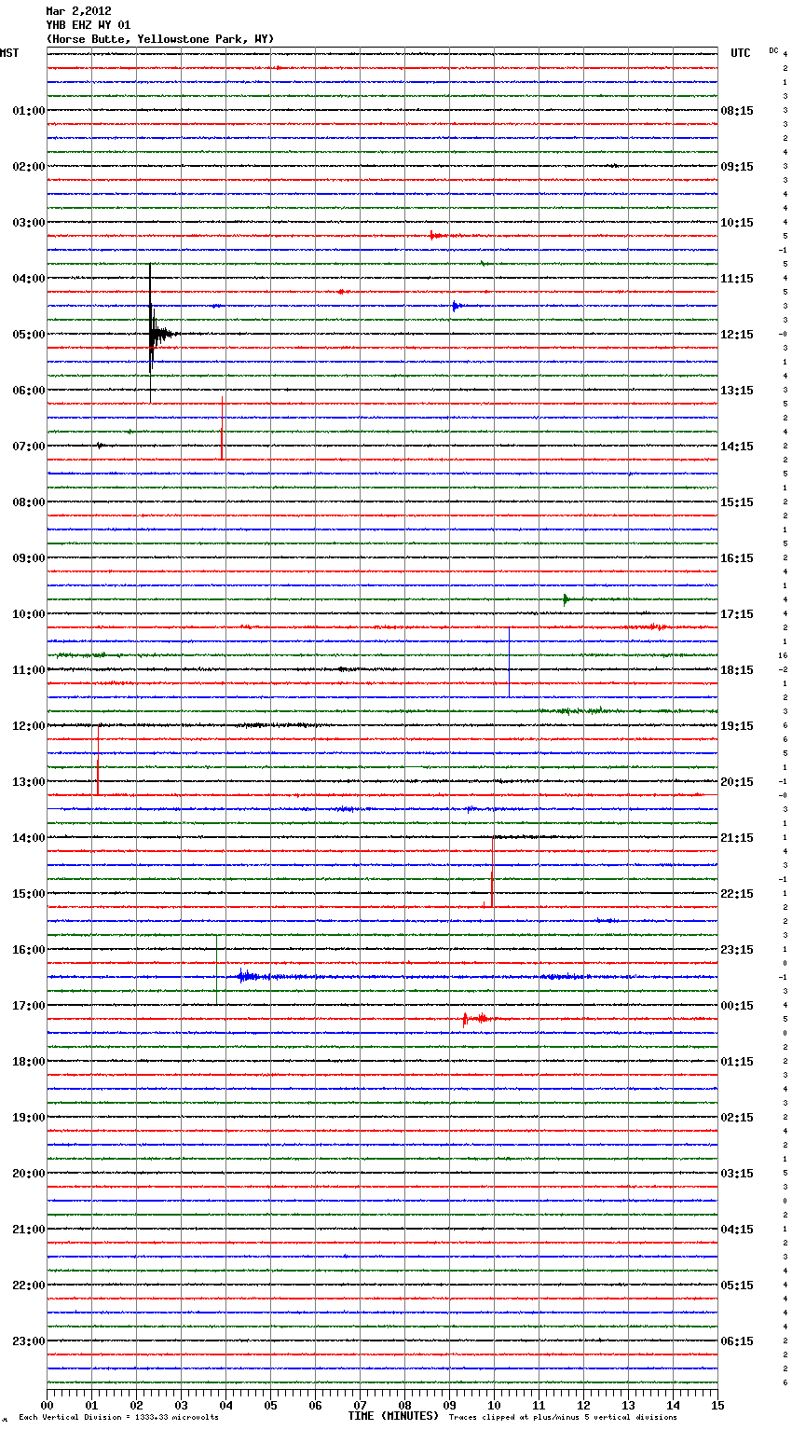Click the 'TIME (MINUTES)' axis title
This screenshot has width=792, height=1430.
point(393,1416)
